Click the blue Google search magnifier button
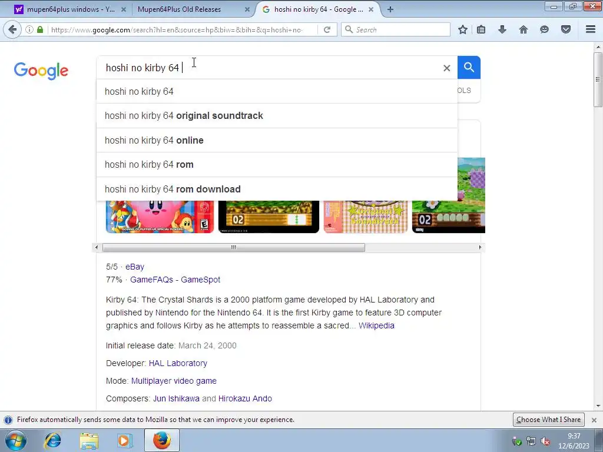 click(x=469, y=67)
